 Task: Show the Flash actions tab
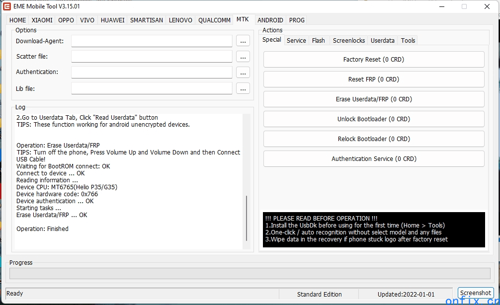pos(318,41)
